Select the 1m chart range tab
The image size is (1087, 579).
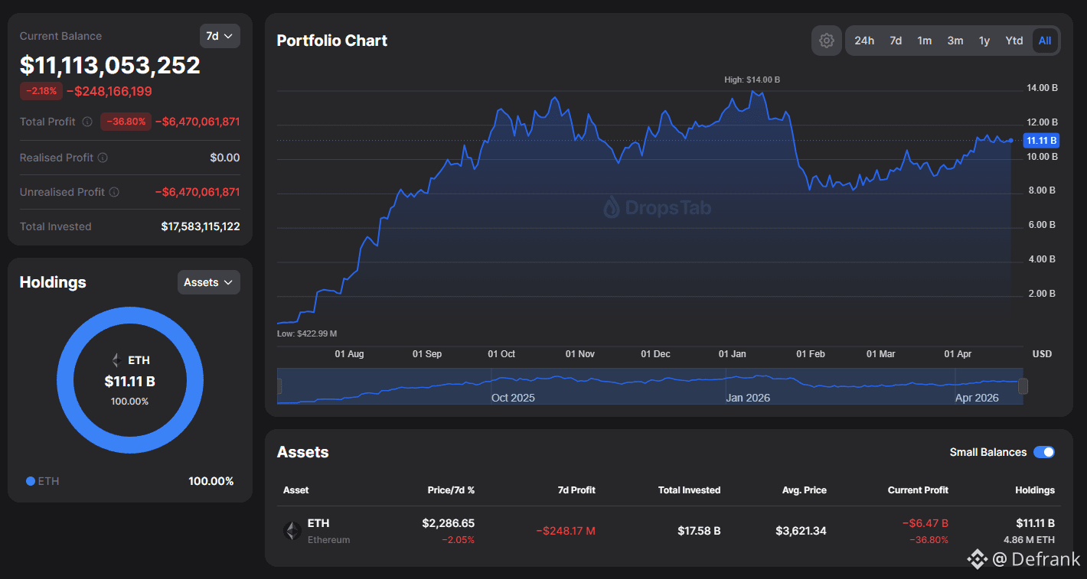pyautogui.click(x=925, y=41)
